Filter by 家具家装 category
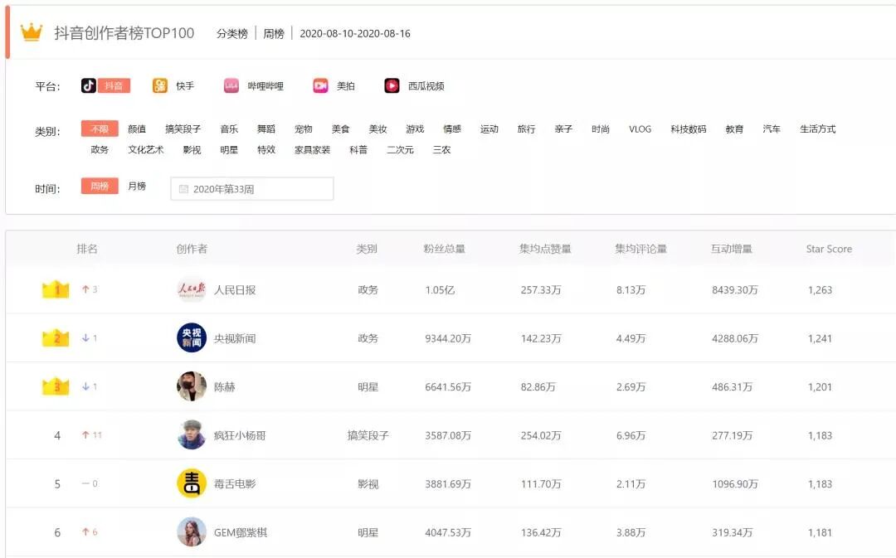Screen dimensions: 896x558 coord(313,149)
